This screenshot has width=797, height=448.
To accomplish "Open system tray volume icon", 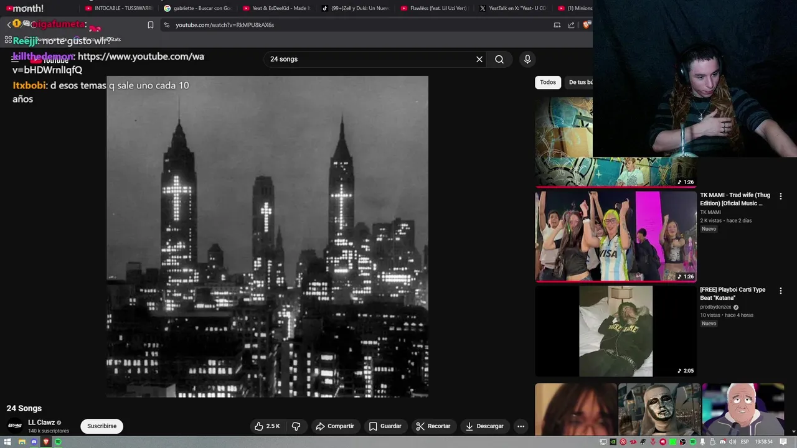I will pos(732,442).
